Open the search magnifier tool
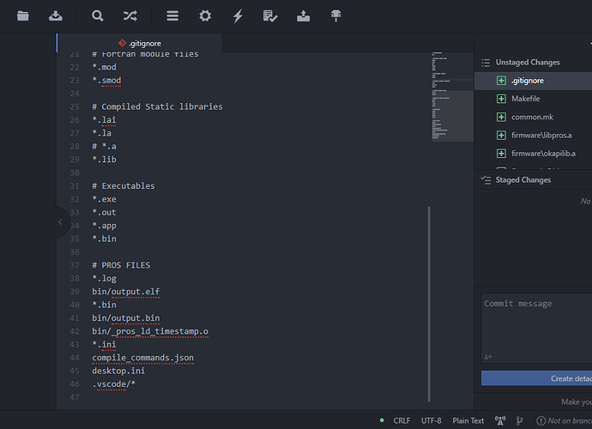Screen dimensions: 592x429 pos(98,15)
